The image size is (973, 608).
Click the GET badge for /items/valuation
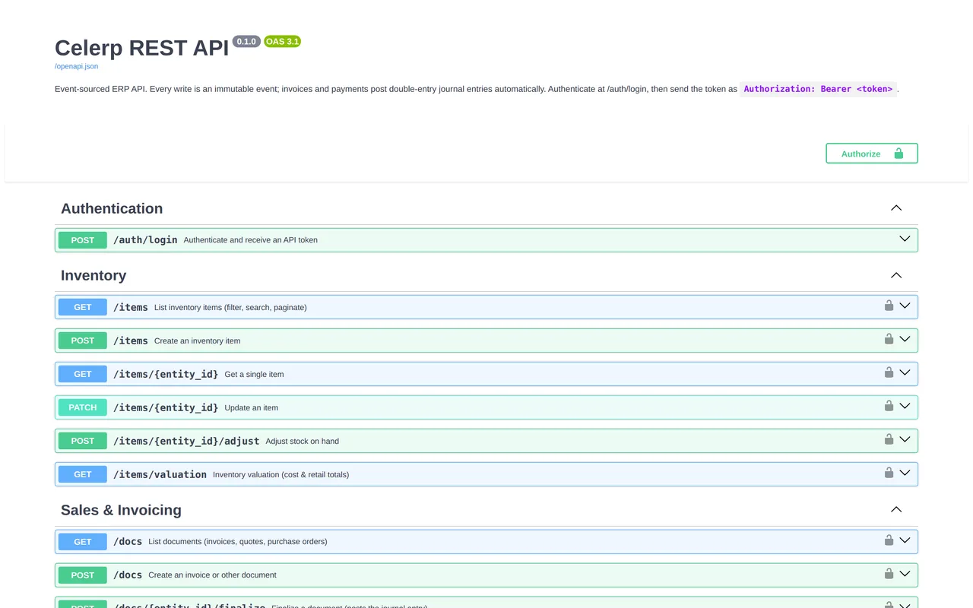coord(83,474)
